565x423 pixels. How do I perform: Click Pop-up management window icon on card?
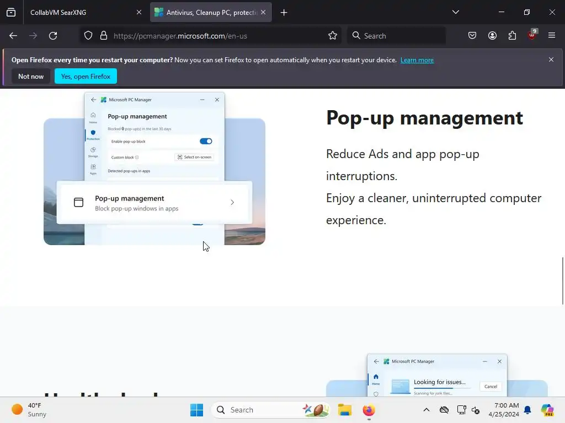(78, 203)
